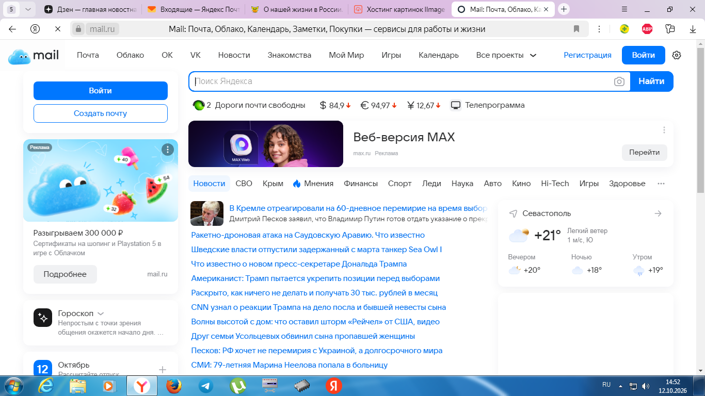Viewport: 705px width, 396px height.
Task: Open headline about Marina Neelova hospital
Action: click(289, 365)
